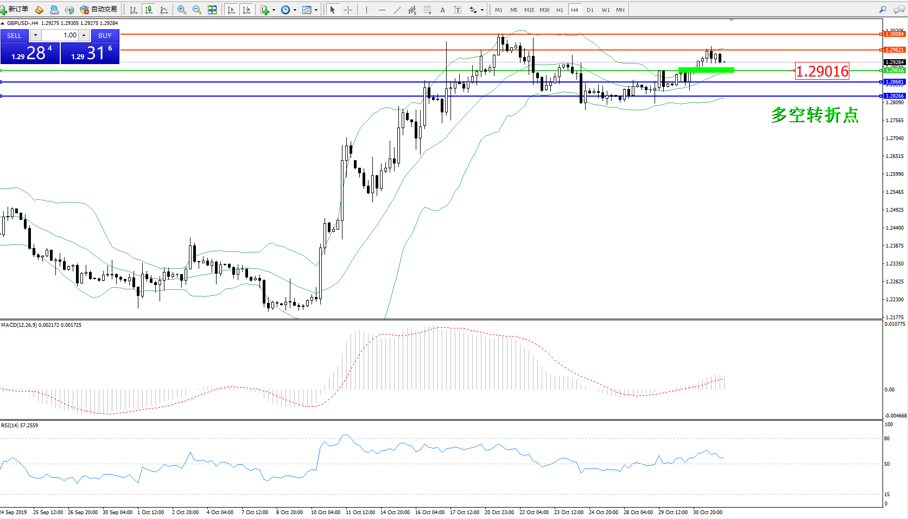Tile chart windows using the grid icon
The height and width of the screenshot is (519, 908).
tap(212, 10)
